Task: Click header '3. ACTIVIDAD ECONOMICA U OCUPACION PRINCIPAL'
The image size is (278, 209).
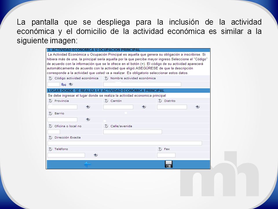Action: point(94,50)
